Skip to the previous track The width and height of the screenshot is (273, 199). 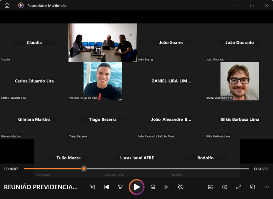click(107, 187)
